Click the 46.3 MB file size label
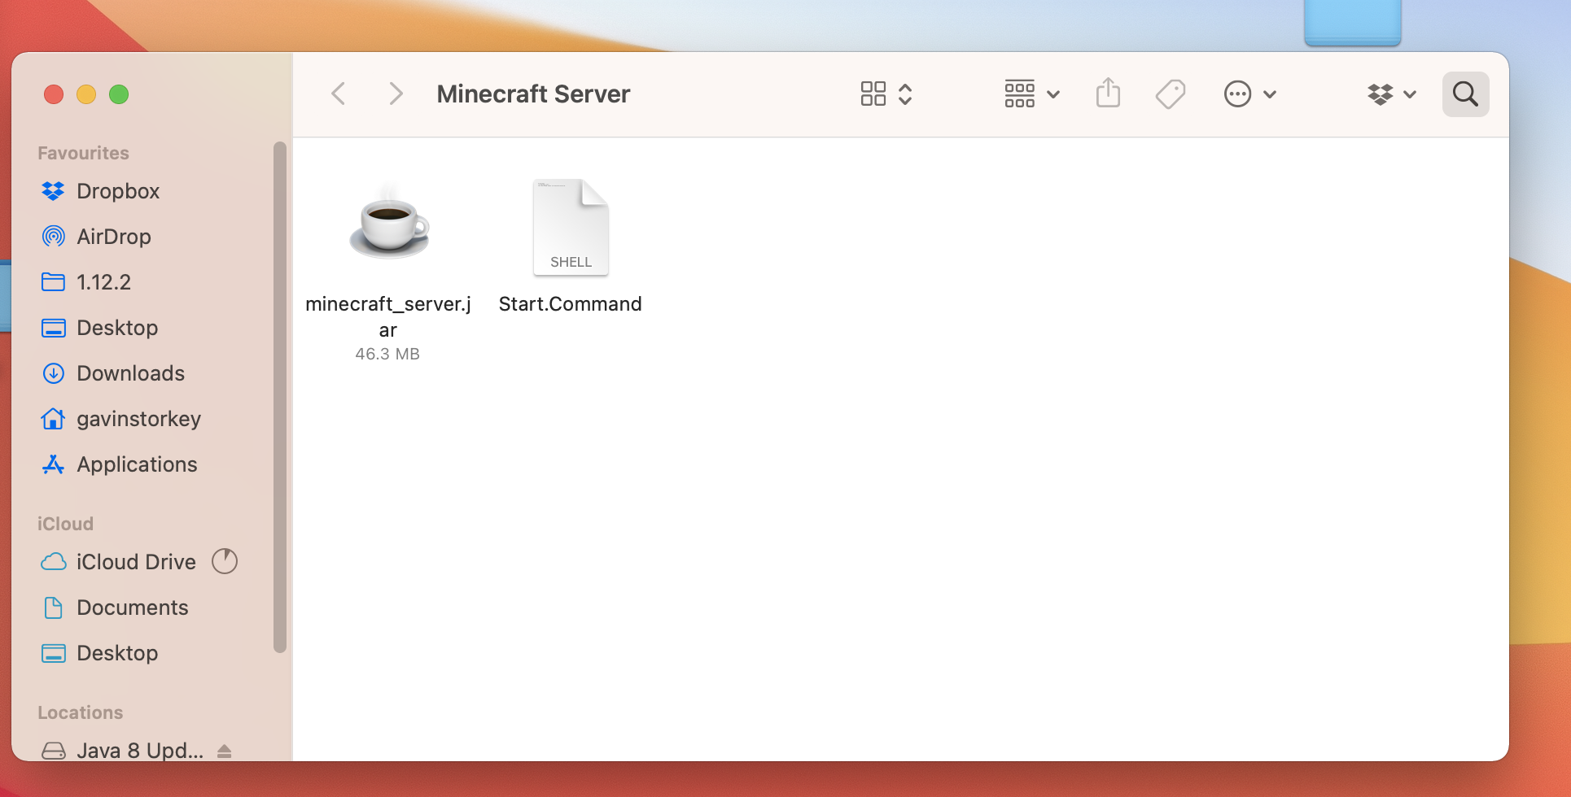Viewport: 1571px width, 797px height. [x=387, y=354]
